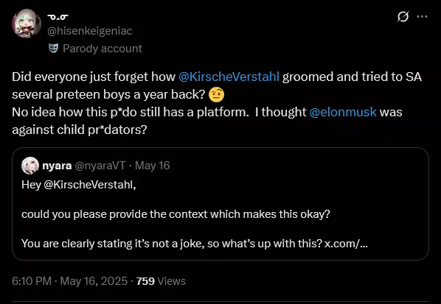Click the nyara display name
Image resolution: width=441 pixels, height=304 pixels.
[57, 166]
